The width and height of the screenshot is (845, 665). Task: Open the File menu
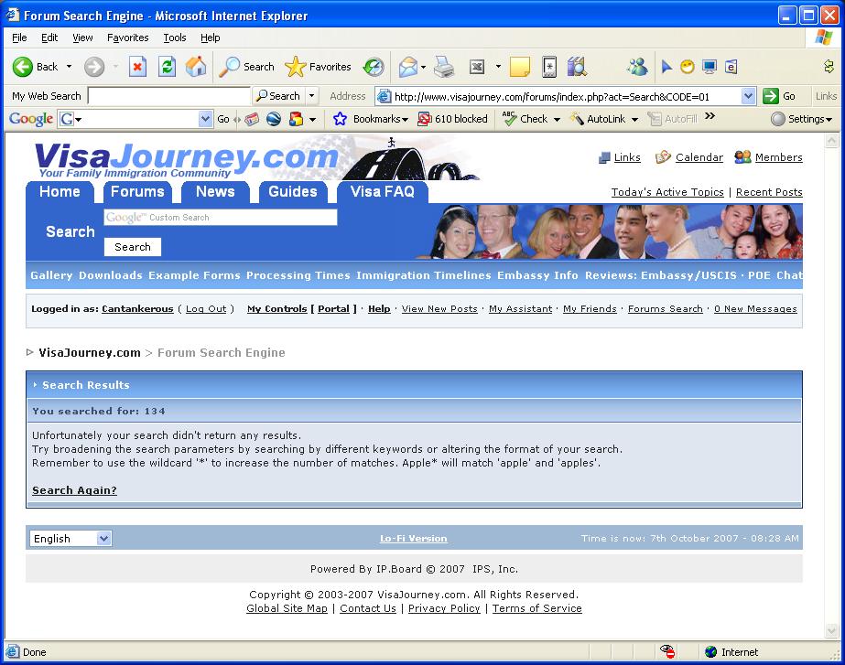point(19,38)
